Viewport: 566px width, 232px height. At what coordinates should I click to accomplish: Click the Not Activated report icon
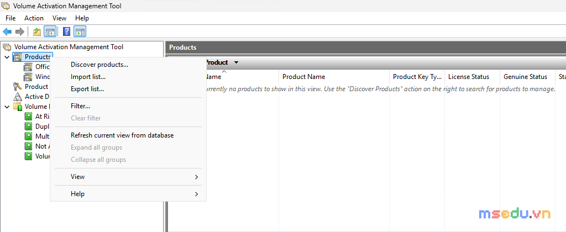(x=28, y=146)
